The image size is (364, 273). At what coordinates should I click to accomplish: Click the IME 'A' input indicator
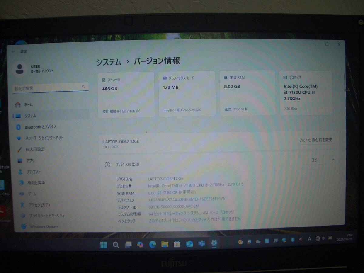pyautogui.click(x=309, y=239)
